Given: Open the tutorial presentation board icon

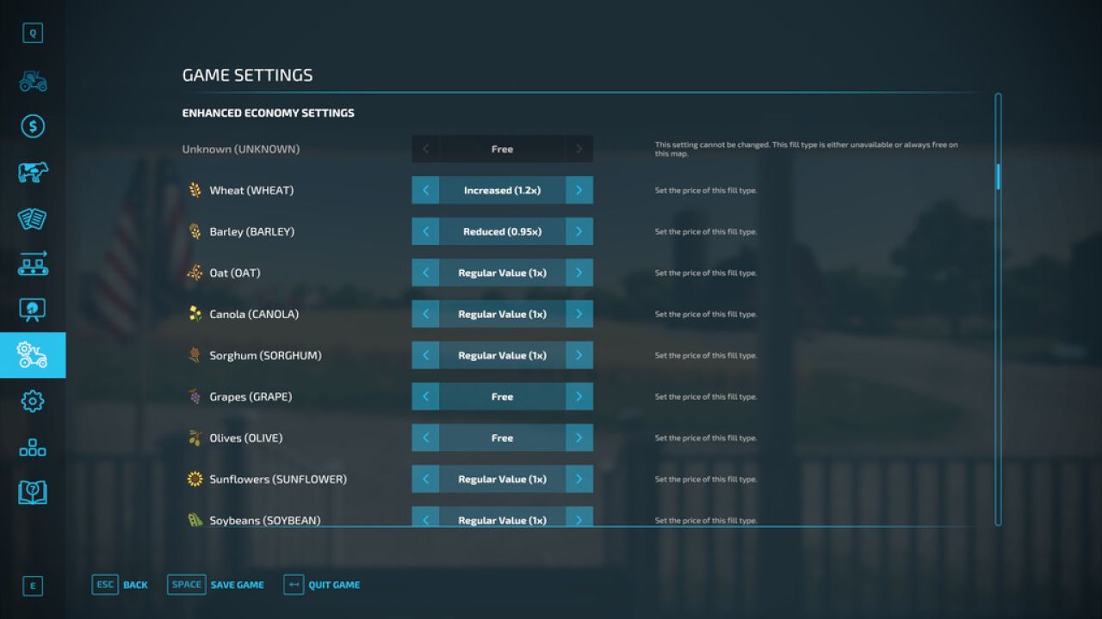Looking at the screenshot, I should point(33,309).
